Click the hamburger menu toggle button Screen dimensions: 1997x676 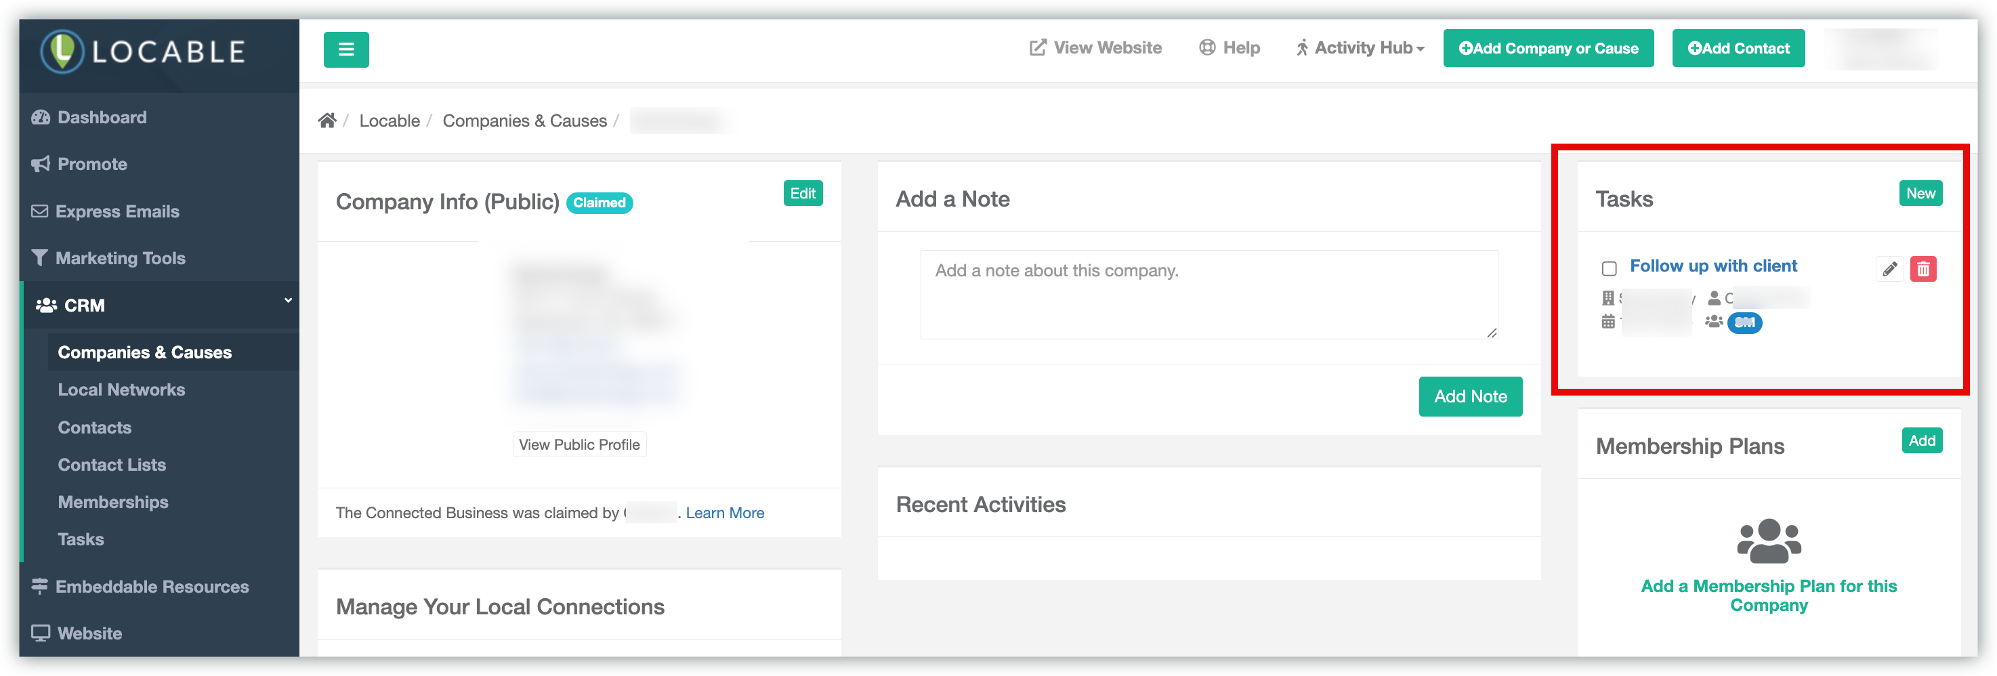(x=345, y=49)
